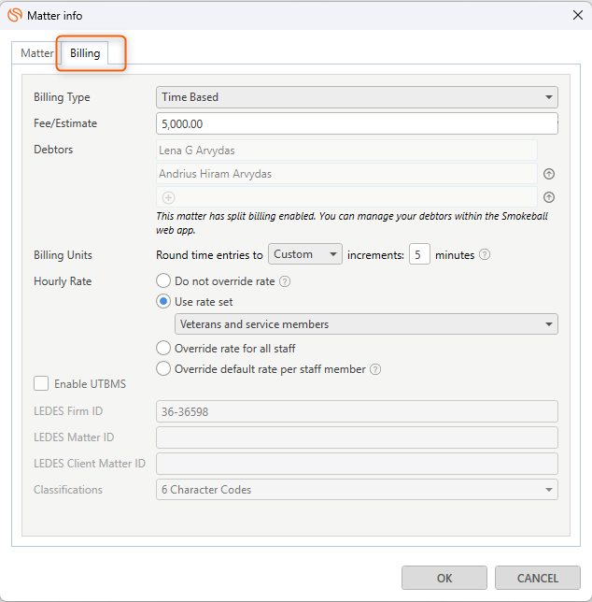The width and height of the screenshot is (592, 602).
Task: Expand Veterans and service members rate set
Action: click(366, 324)
